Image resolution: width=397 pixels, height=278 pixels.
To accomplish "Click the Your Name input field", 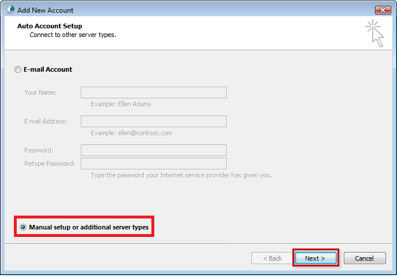I will (x=154, y=92).
